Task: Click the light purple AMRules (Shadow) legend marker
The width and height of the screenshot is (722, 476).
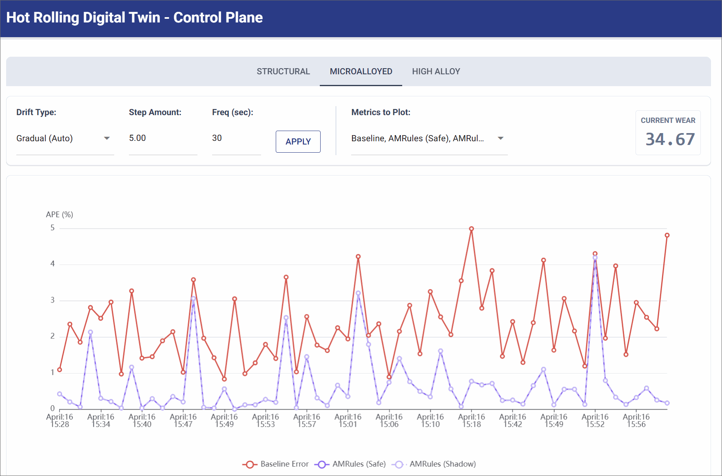Action: click(x=399, y=465)
